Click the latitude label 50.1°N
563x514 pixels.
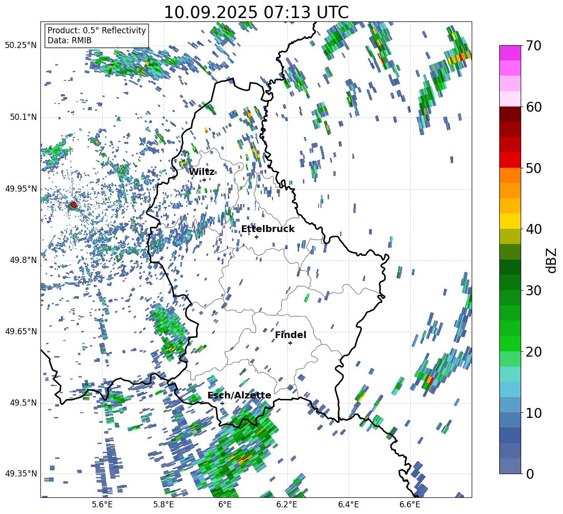[23, 117]
